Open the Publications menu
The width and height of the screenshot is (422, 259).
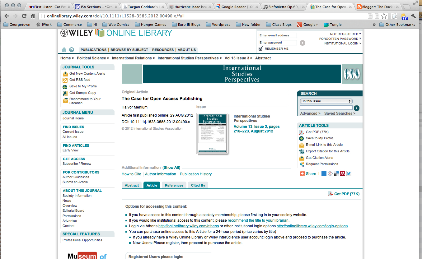[x=93, y=50]
